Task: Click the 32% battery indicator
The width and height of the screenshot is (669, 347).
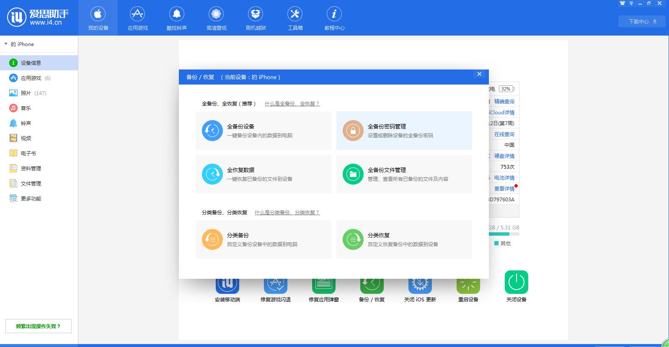Action: click(x=506, y=89)
